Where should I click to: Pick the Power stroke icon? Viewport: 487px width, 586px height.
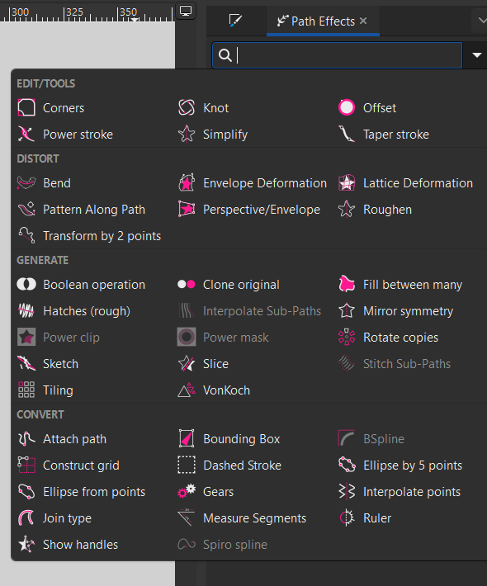(26, 135)
